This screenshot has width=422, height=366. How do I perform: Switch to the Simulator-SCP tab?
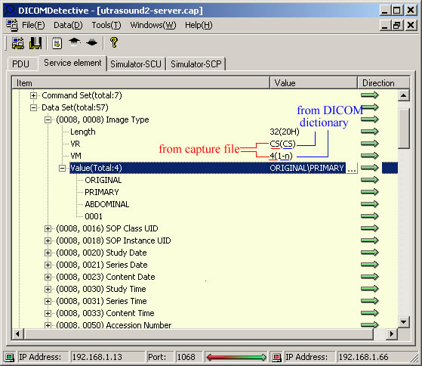pos(196,64)
